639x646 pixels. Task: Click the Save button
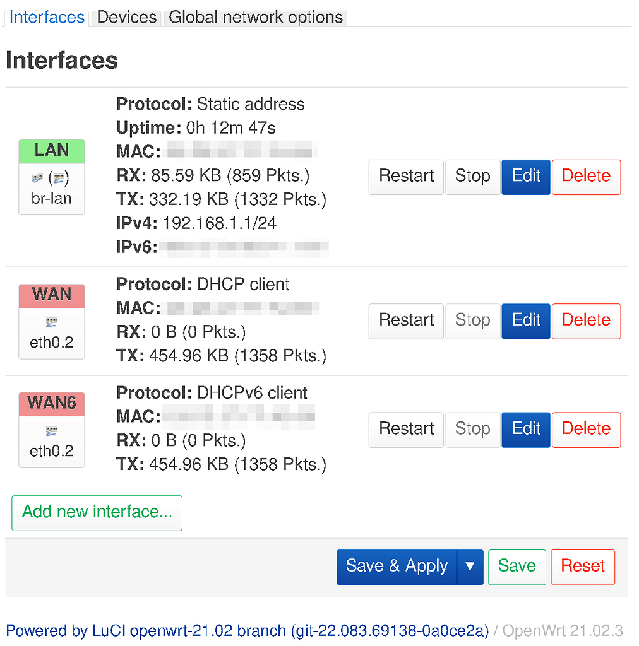(517, 567)
